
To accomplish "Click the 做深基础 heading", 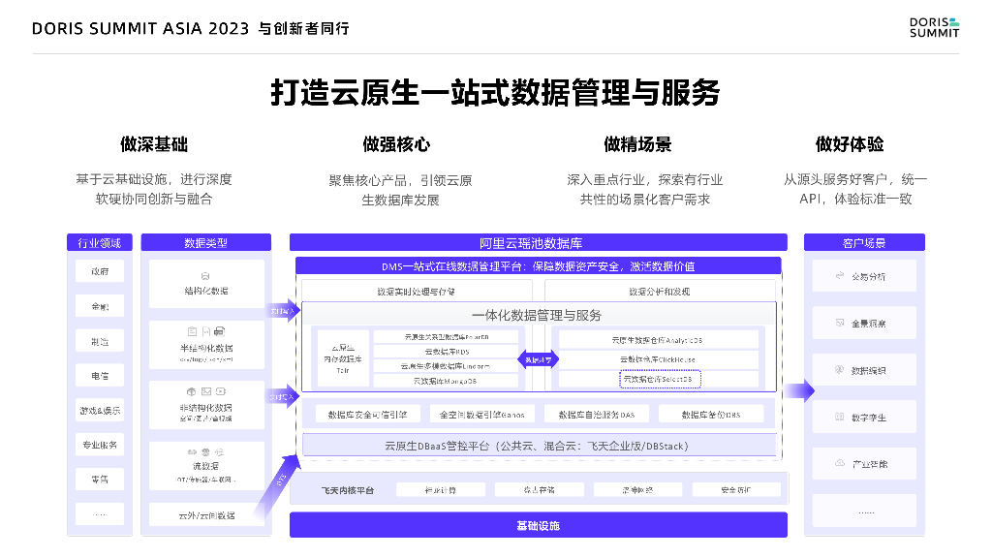I will (154, 144).
